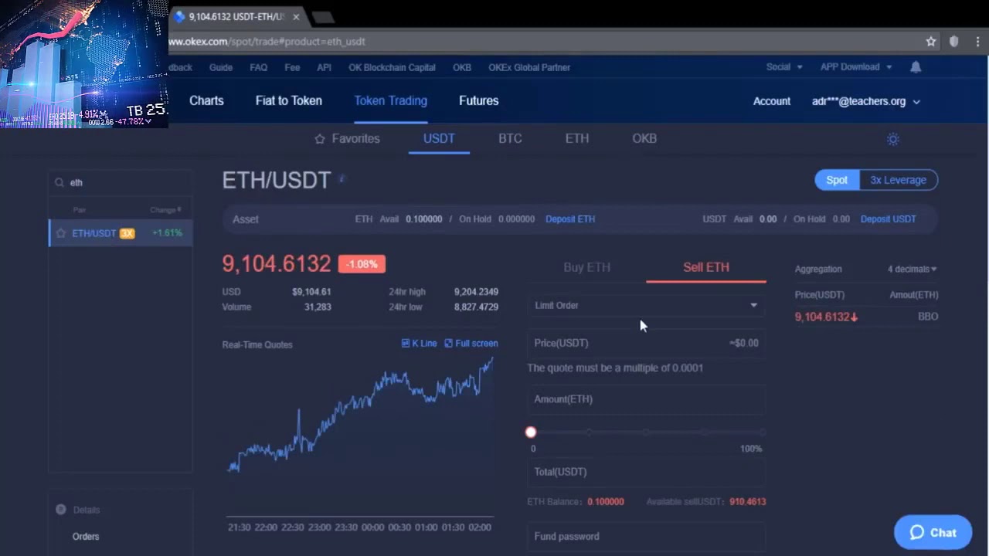
Task: Click the 100% slider end label
Action: [x=751, y=449]
